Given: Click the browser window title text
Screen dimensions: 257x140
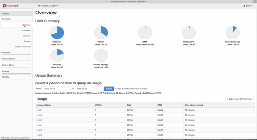Looking at the screenshot, I should pyautogui.click(x=128, y=1).
